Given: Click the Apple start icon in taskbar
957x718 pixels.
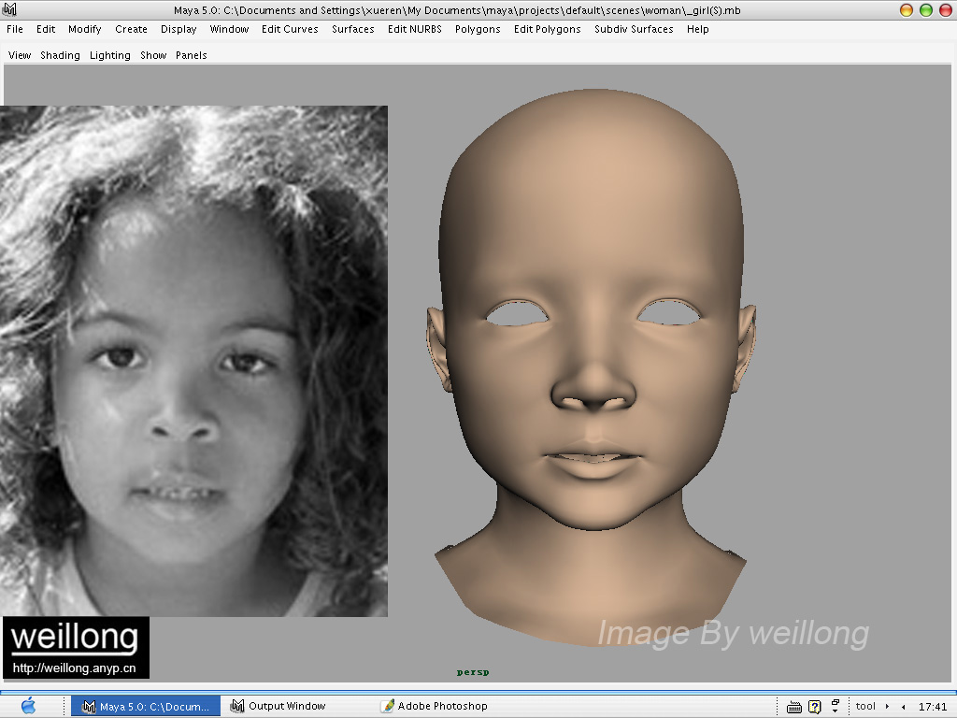Looking at the screenshot, I should [28, 706].
